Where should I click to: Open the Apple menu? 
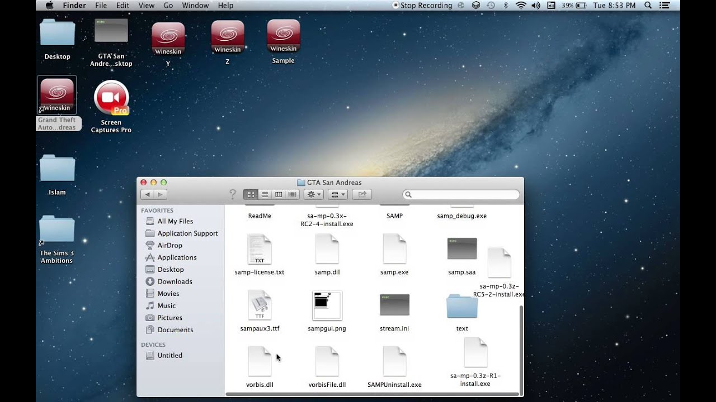(49, 6)
